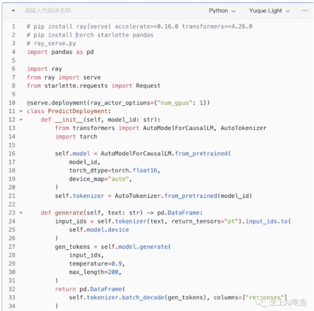Collapse the generate method fold arrow
This screenshot has height=311, width=314.
click(21, 213)
